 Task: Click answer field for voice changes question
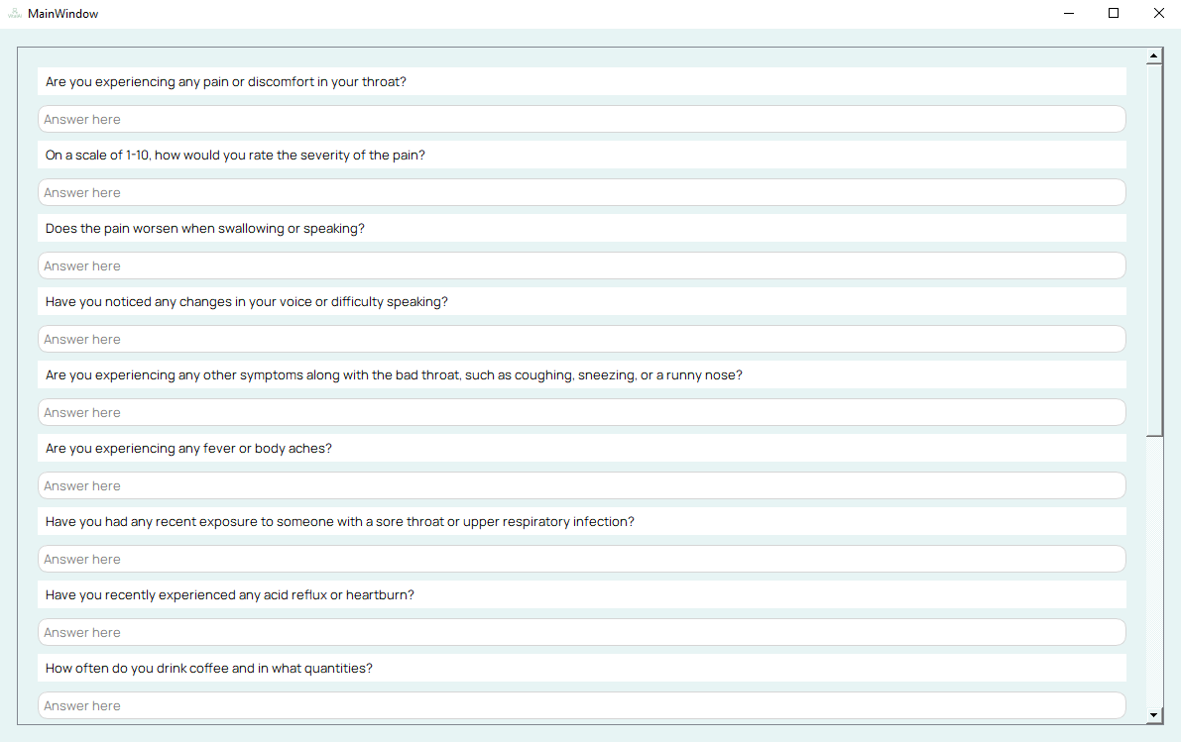(581, 340)
